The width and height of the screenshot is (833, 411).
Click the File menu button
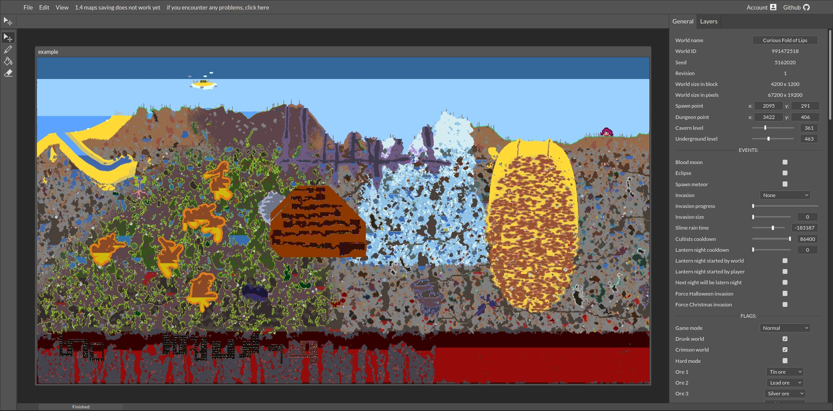point(28,7)
